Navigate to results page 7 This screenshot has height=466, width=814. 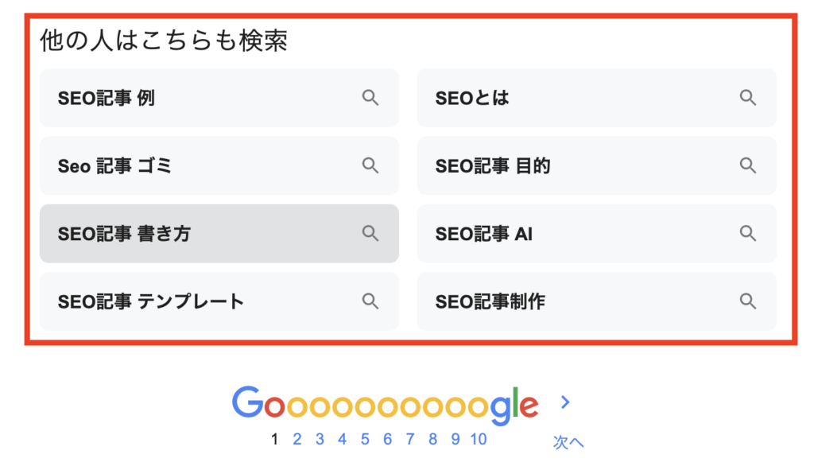pyautogui.click(x=410, y=439)
